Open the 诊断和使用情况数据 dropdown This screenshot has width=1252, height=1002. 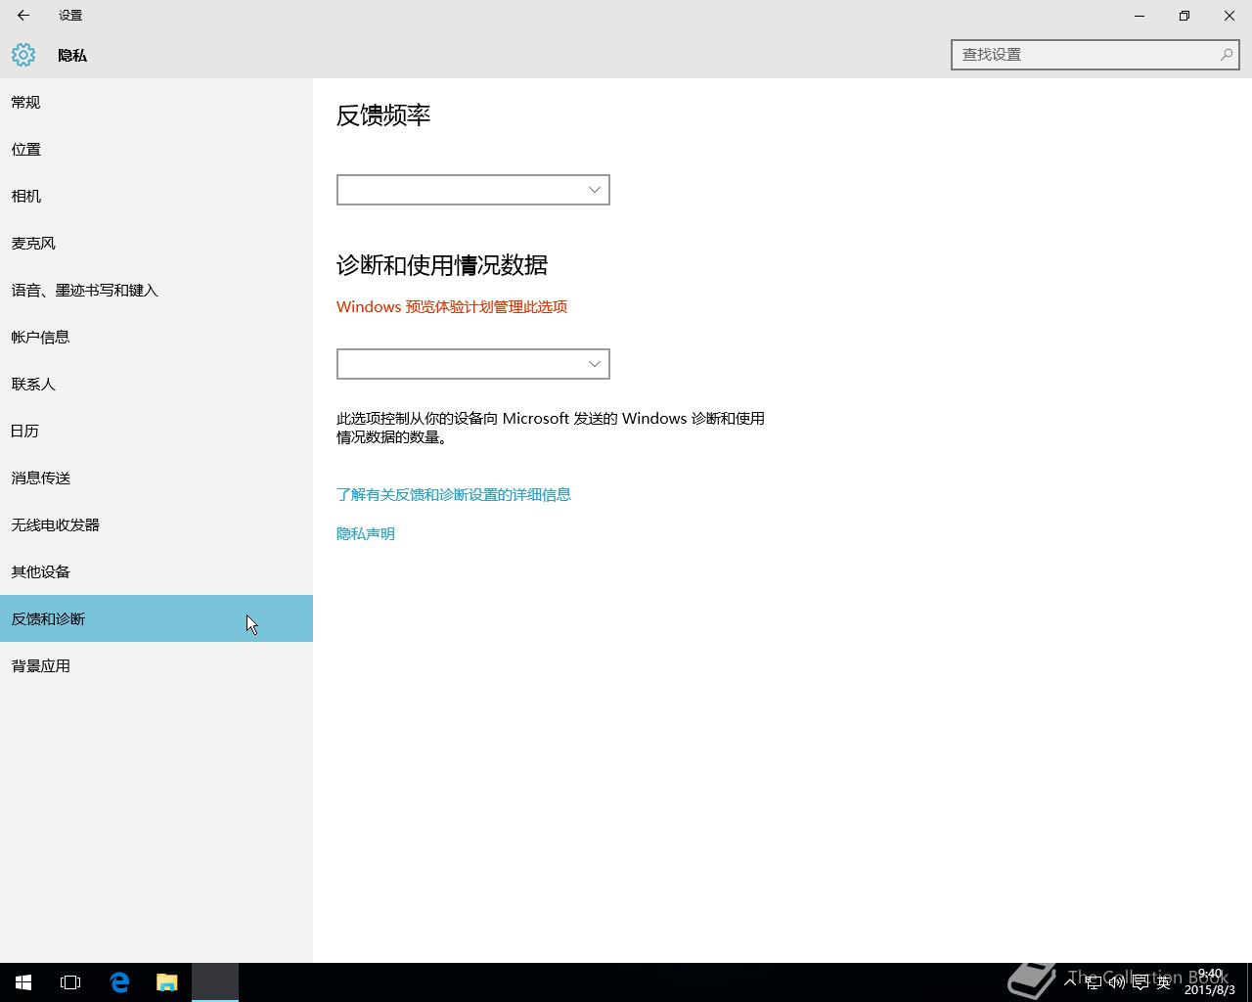473,364
